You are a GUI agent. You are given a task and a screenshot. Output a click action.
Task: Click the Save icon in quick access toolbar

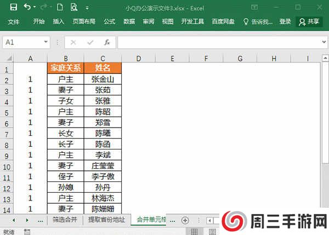point(13,7)
